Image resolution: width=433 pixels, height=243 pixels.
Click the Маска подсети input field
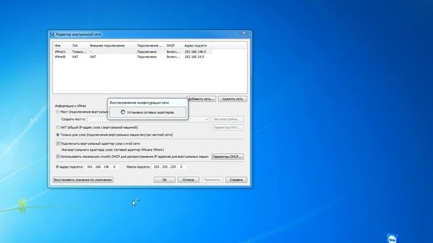click(x=168, y=167)
